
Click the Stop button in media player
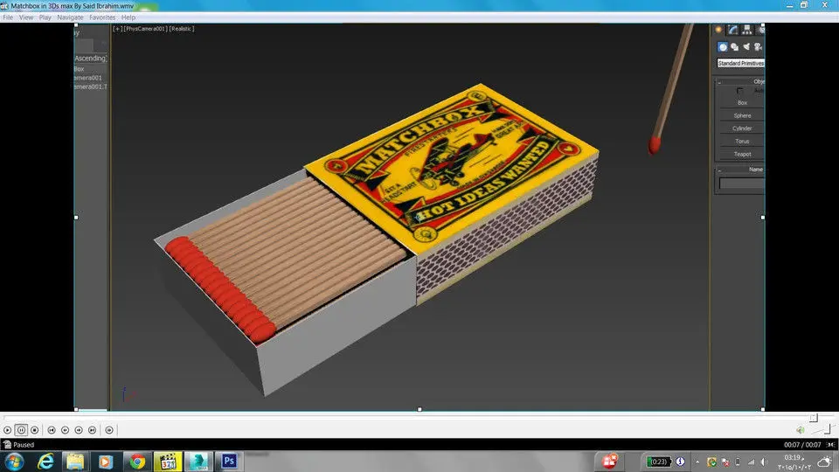point(35,430)
